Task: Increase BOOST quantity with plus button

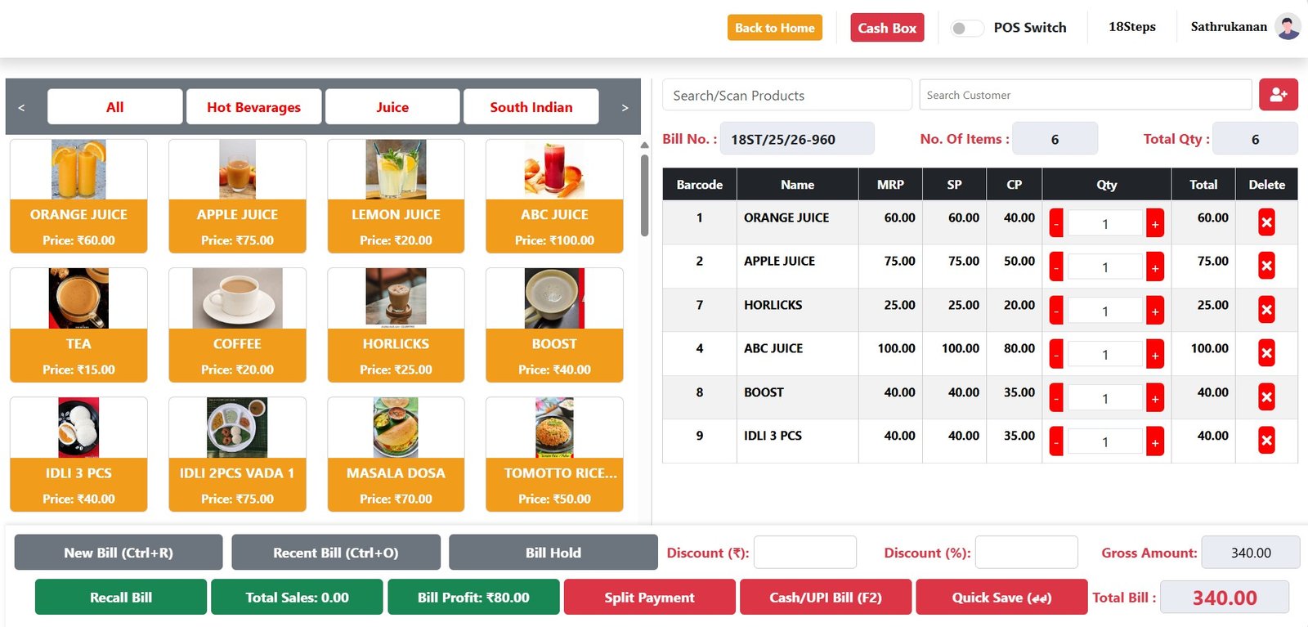Action: 1154,398
